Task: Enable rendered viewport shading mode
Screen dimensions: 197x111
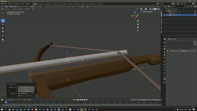Action: click(159, 9)
